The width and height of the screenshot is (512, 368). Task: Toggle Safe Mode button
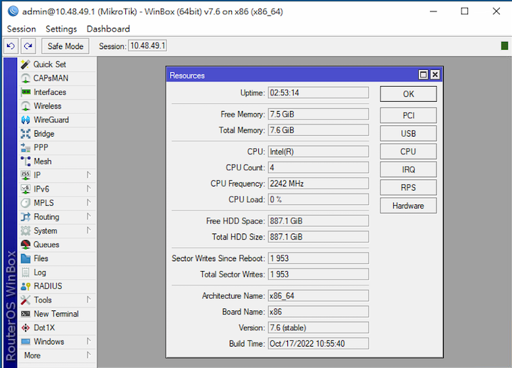point(65,46)
